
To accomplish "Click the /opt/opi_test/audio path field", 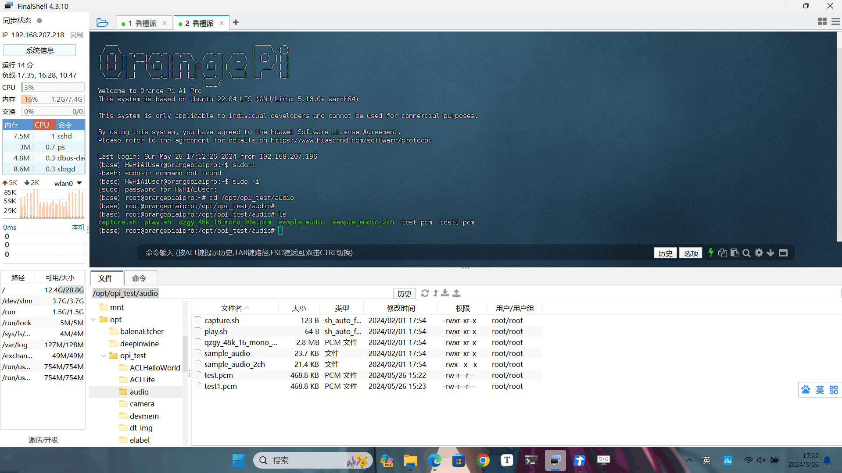I will pos(241,293).
